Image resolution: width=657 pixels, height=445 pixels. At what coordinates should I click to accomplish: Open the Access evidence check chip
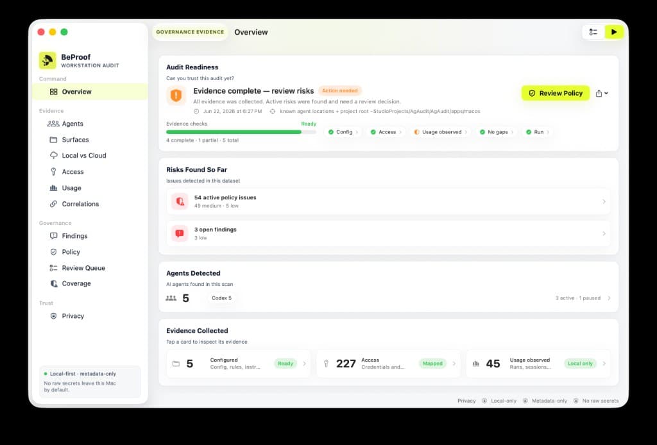pos(386,132)
